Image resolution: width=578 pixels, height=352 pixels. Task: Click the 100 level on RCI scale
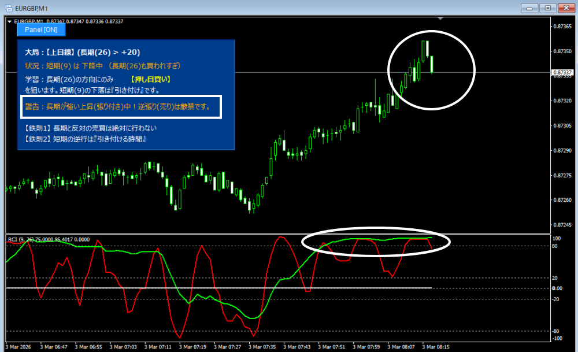pyautogui.click(x=557, y=238)
